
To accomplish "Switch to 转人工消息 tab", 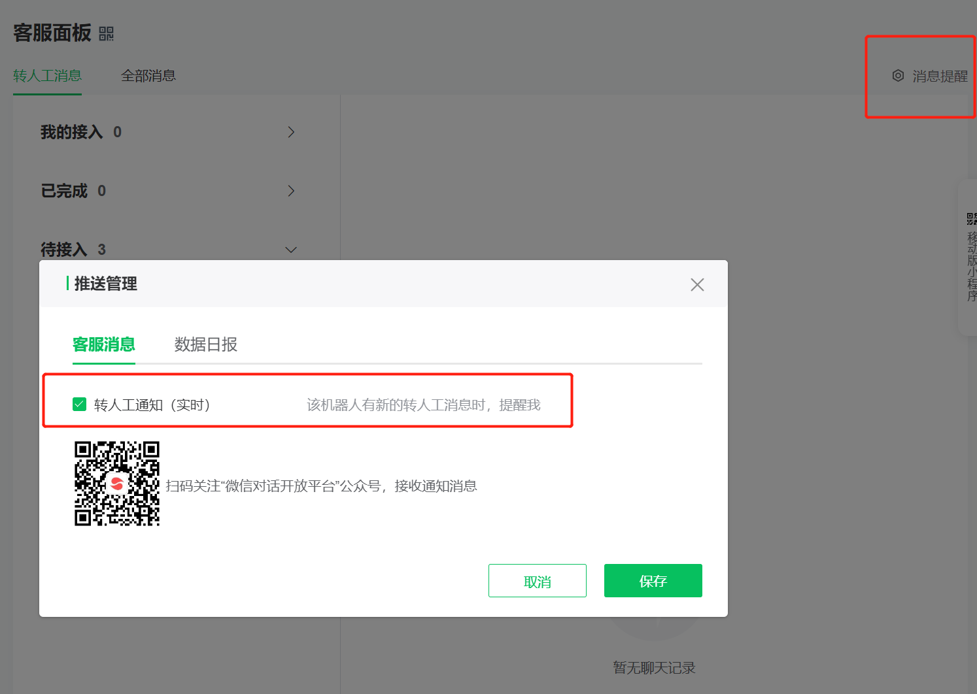I will pyautogui.click(x=47, y=76).
